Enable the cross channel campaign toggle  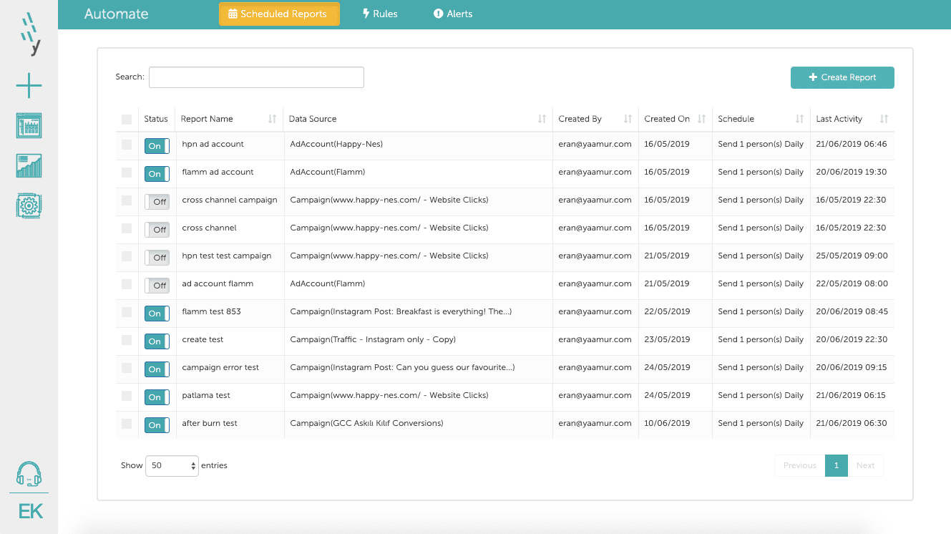(x=157, y=202)
